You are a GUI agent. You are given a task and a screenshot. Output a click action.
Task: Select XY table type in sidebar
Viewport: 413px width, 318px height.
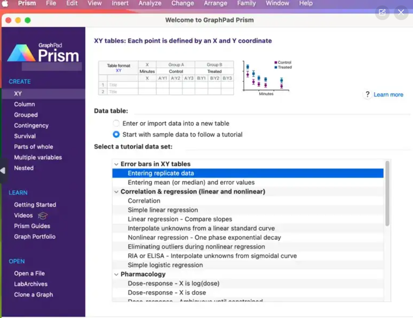[44, 94]
